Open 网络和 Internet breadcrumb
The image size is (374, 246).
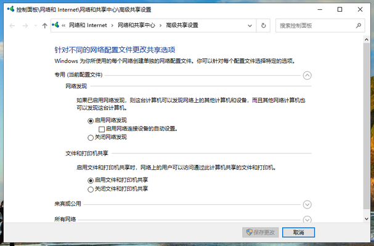pos(87,26)
